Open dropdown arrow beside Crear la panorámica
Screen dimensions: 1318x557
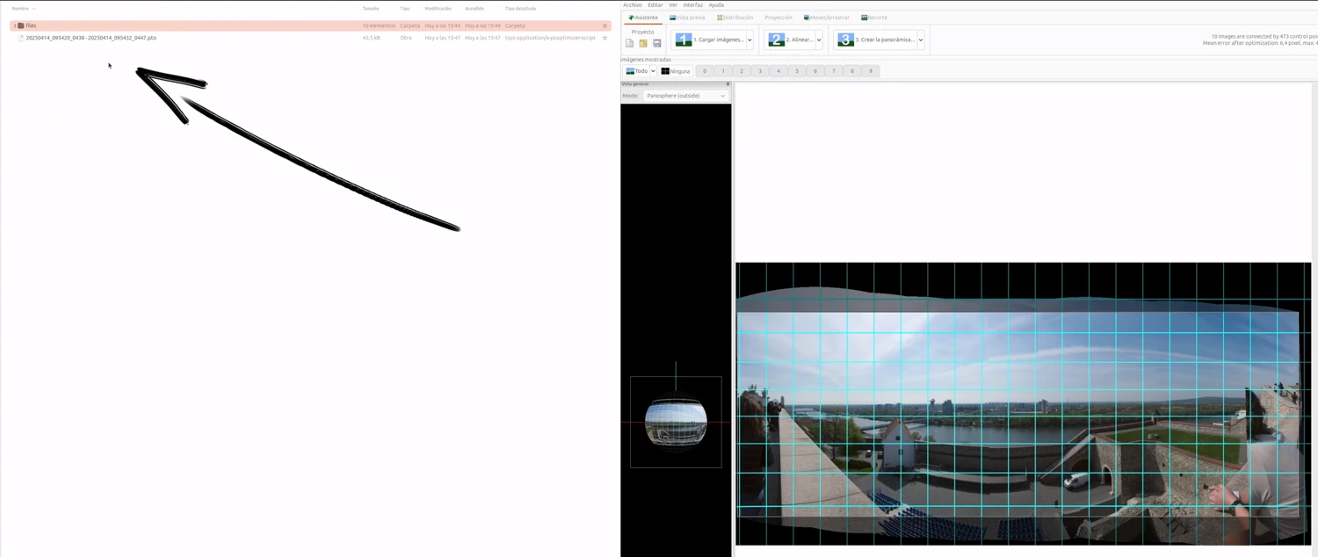[x=920, y=40]
